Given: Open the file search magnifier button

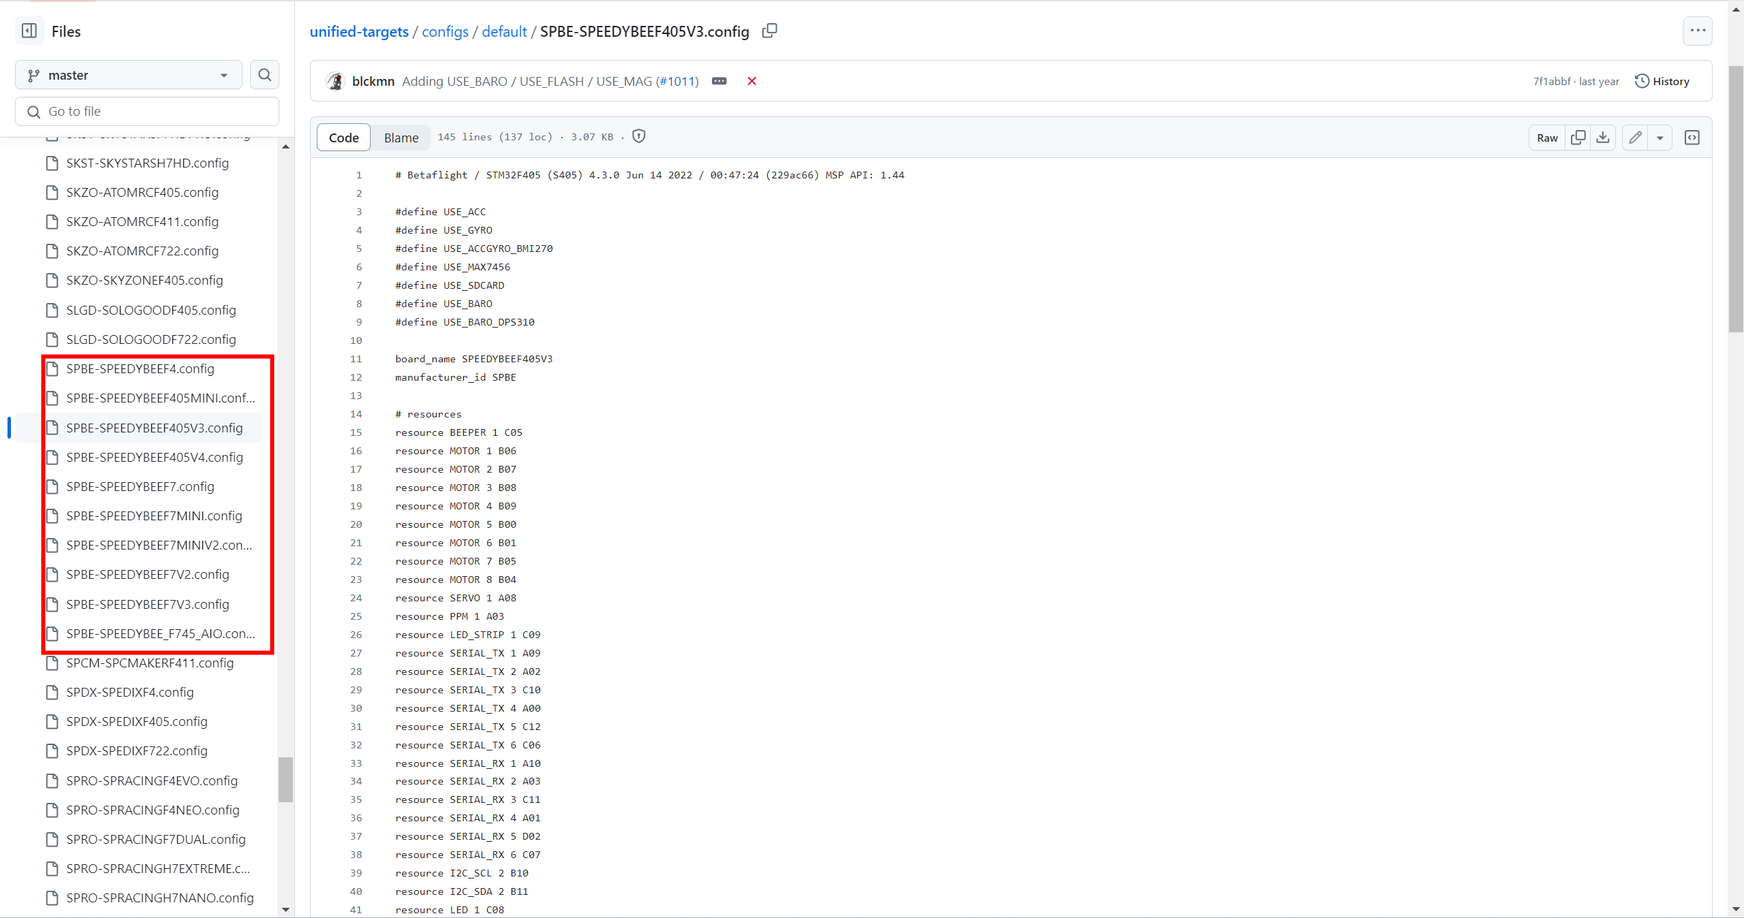Looking at the screenshot, I should 264,75.
